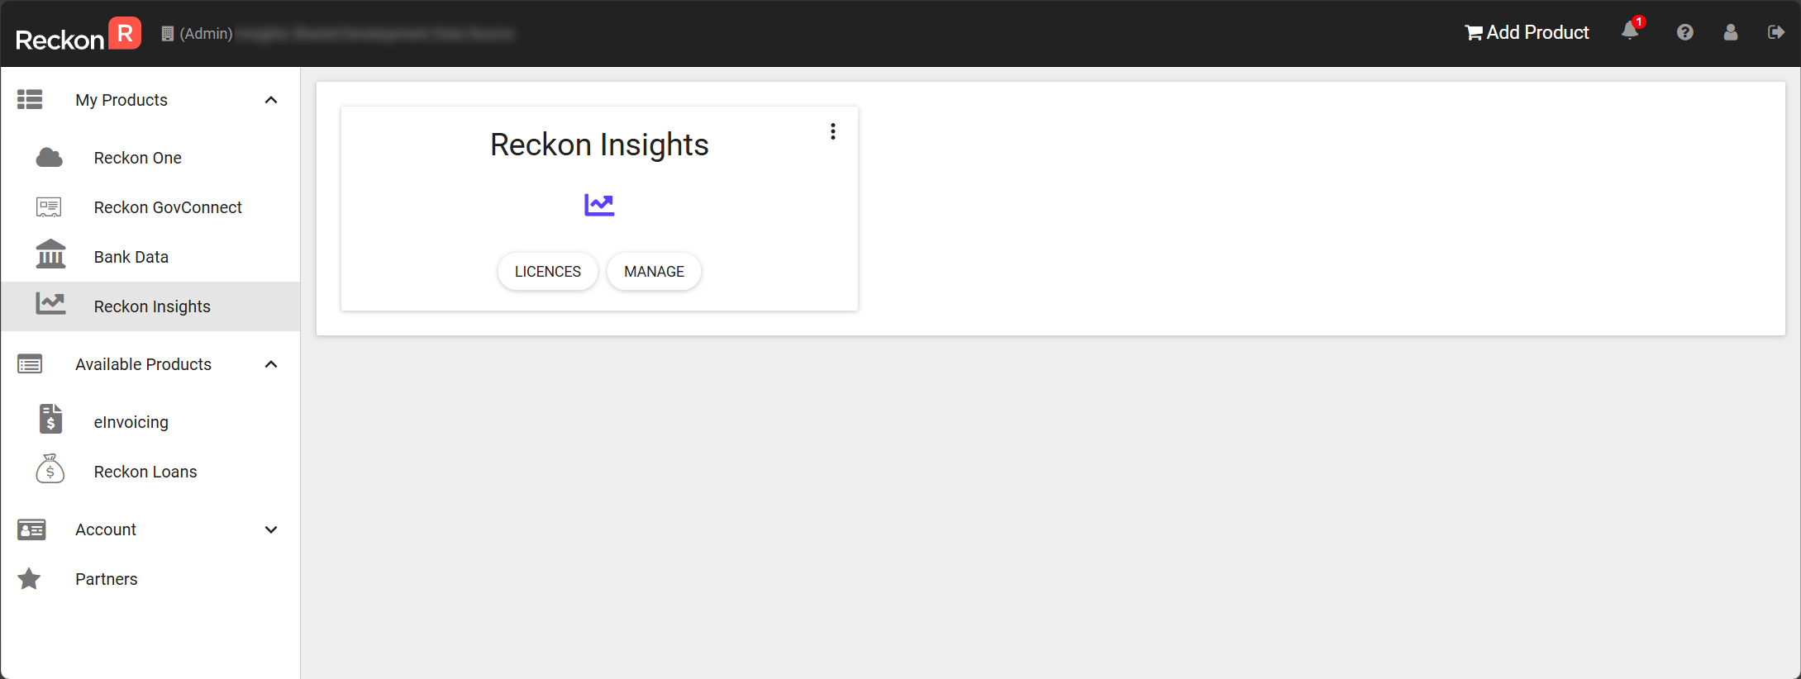Collapse the My Products section chevron
Viewport: 1801px width, 679px height.
click(271, 100)
